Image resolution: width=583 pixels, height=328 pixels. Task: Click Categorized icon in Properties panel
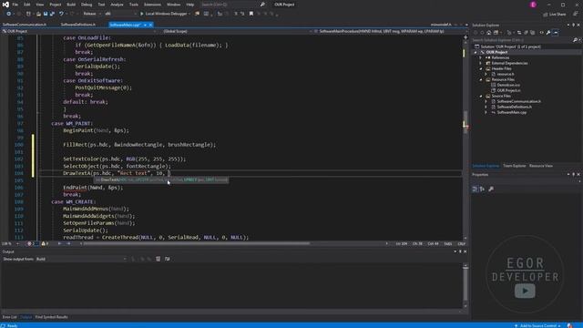pyautogui.click(x=475, y=189)
